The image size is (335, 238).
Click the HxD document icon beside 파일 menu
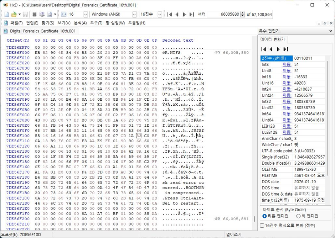[6, 23]
